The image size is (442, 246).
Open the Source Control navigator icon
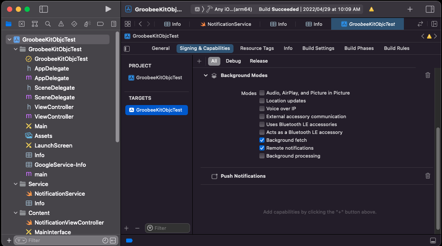(x=22, y=24)
